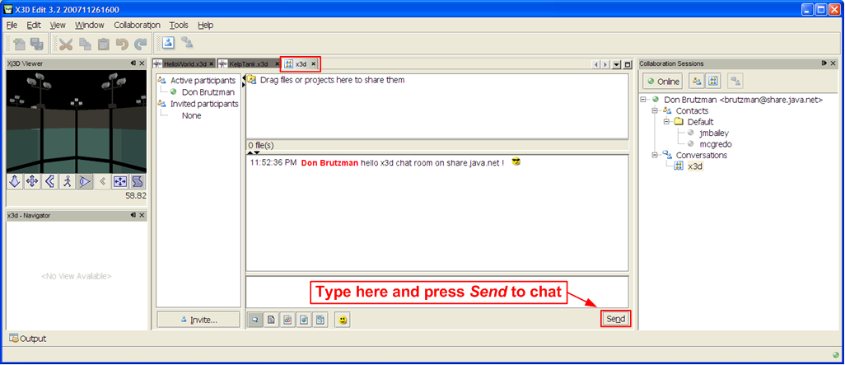Open the Collaboration menu
The image size is (845, 365).
[137, 26]
